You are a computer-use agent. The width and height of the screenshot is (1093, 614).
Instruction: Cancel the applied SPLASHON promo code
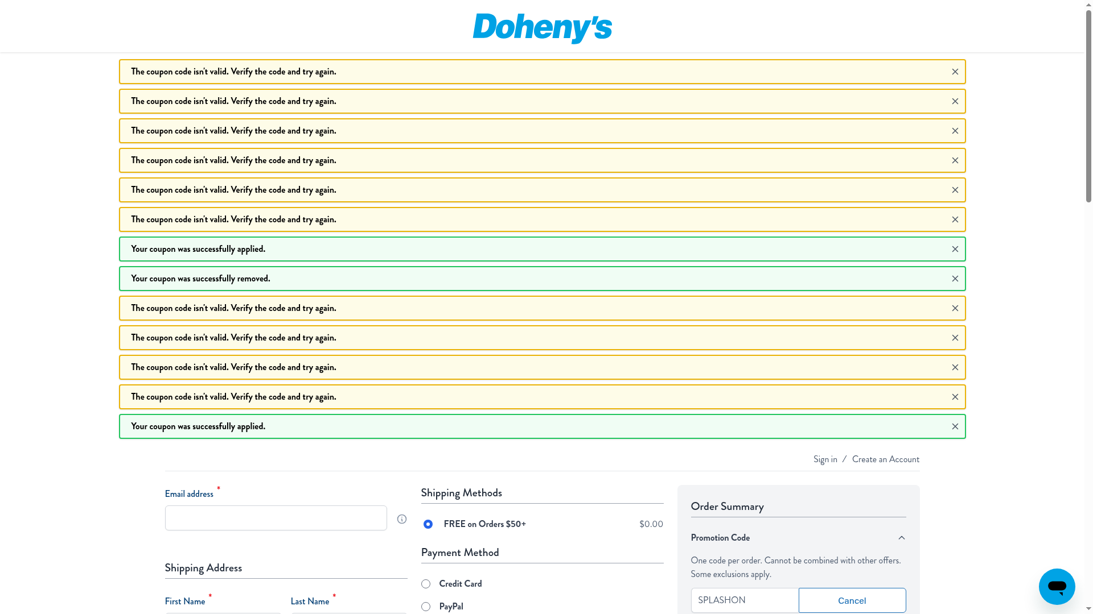coord(852,600)
